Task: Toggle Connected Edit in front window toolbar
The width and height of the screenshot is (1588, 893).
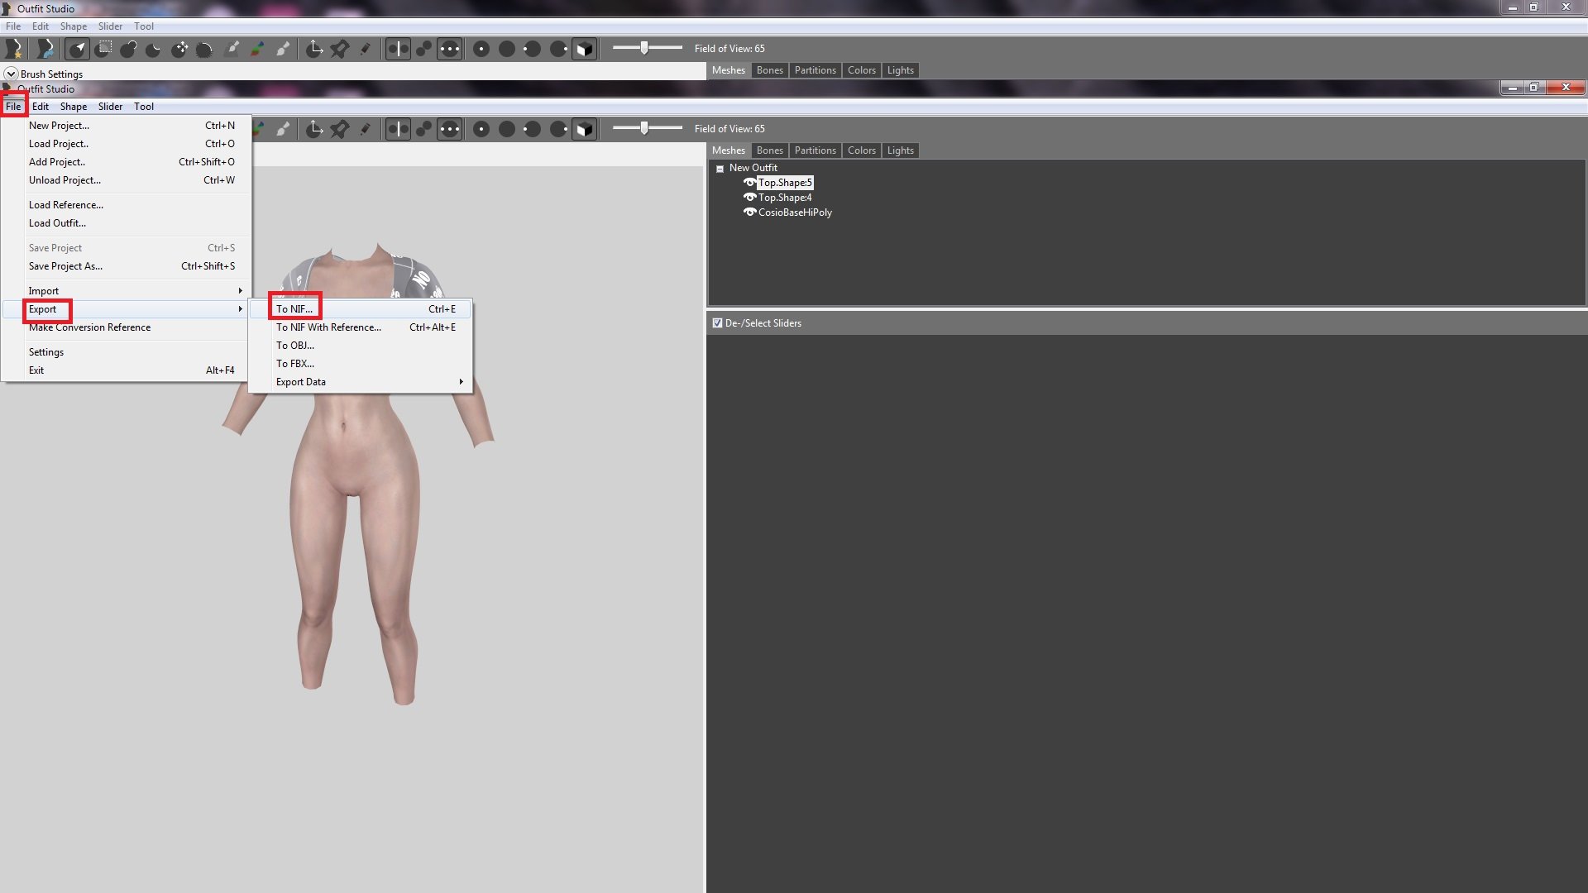Action: point(423,129)
